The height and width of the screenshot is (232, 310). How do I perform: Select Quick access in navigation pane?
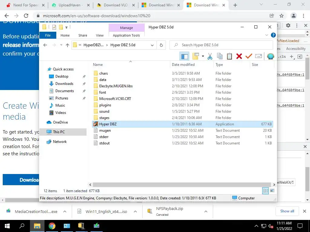[x=63, y=69]
